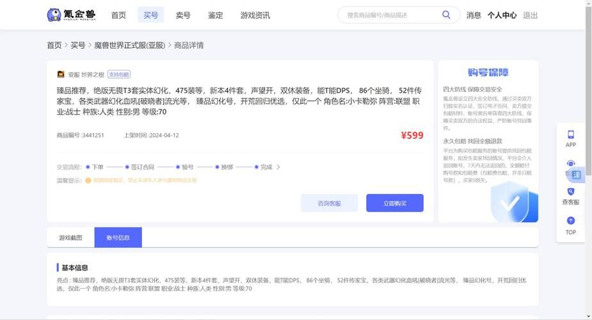The height and width of the screenshot is (320, 592).
Task: Click the 换绑 step in 交易流程
Action: coord(227,167)
